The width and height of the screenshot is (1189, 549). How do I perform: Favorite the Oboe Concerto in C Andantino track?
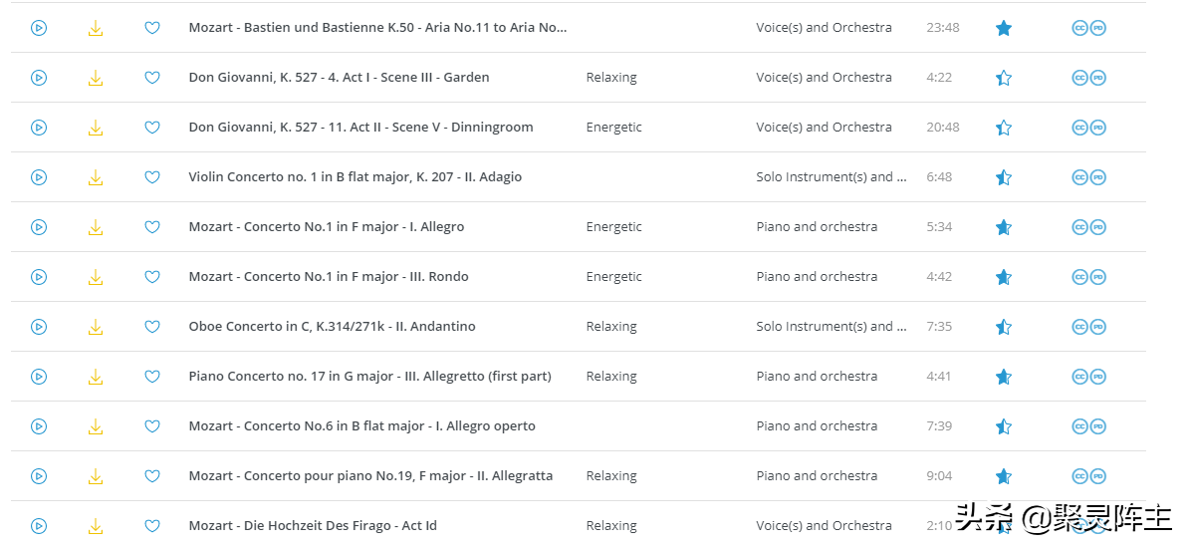(x=152, y=327)
